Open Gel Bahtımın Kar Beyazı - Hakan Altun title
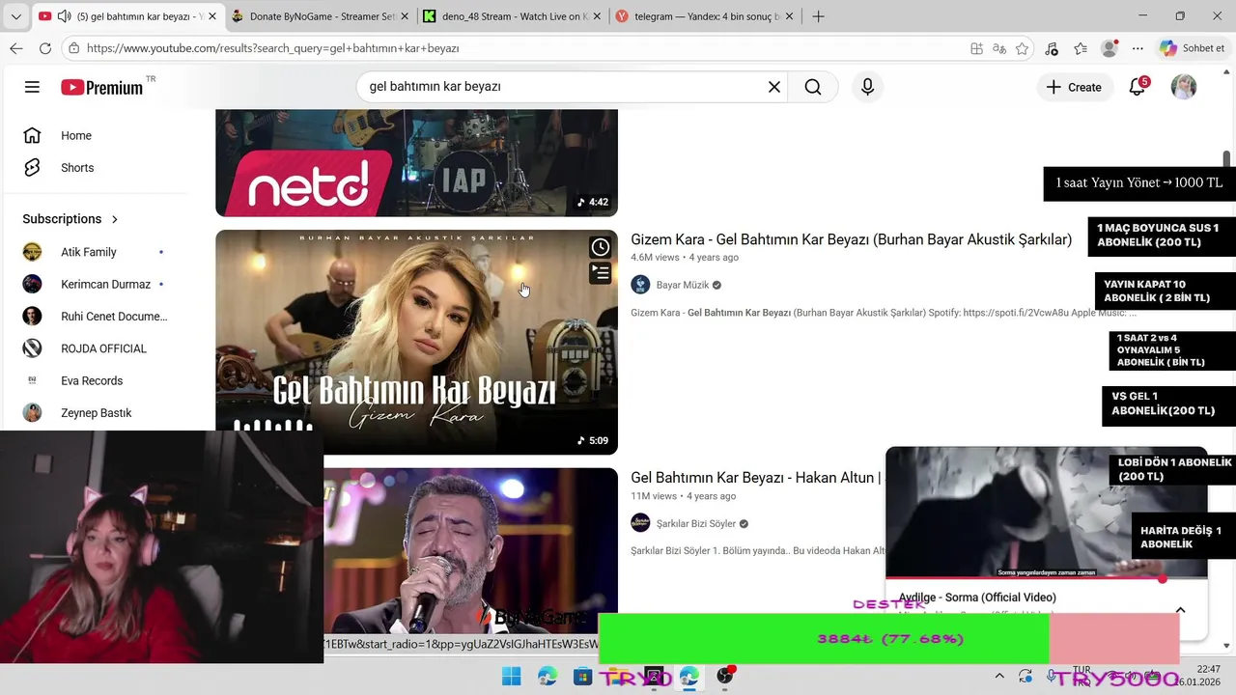The width and height of the screenshot is (1236, 695). click(755, 478)
